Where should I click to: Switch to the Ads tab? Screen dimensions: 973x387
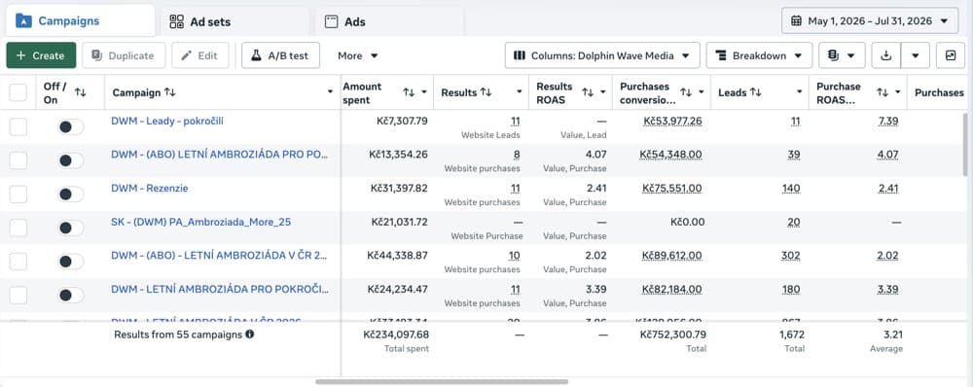[x=389, y=21]
